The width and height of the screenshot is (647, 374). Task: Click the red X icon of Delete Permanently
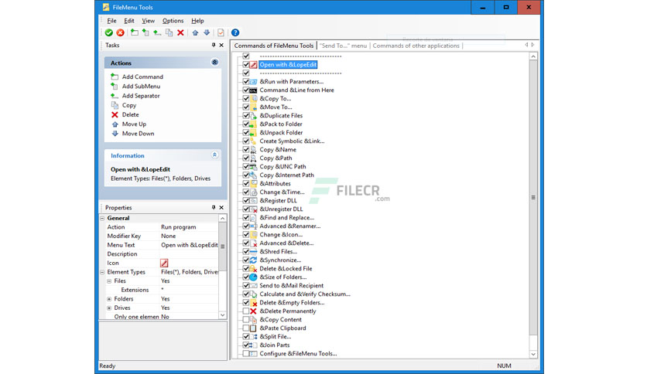[253, 311]
